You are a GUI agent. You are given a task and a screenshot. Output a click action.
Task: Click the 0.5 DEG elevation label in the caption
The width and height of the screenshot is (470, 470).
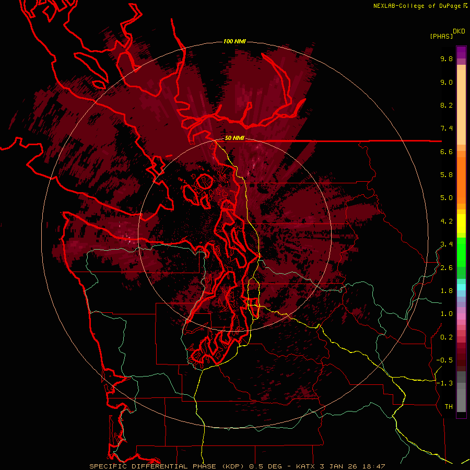point(265,466)
